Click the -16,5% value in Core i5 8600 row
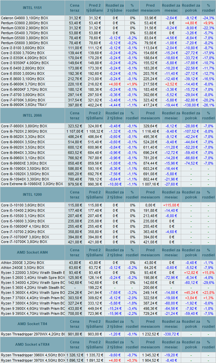The width and height of the screenshot is (216, 363). tap(208, 79)
